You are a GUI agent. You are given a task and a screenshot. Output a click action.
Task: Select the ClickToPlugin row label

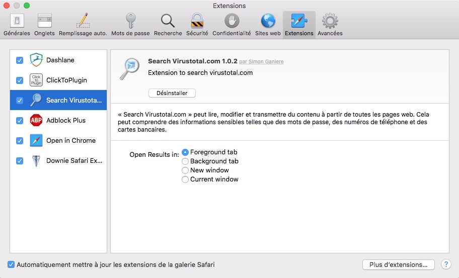(66, 80)
